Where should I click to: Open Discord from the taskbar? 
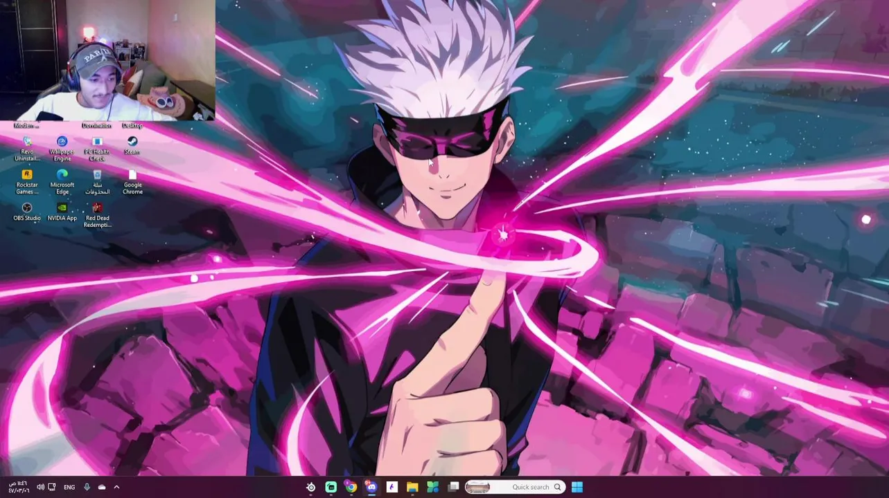coord(371,487)
